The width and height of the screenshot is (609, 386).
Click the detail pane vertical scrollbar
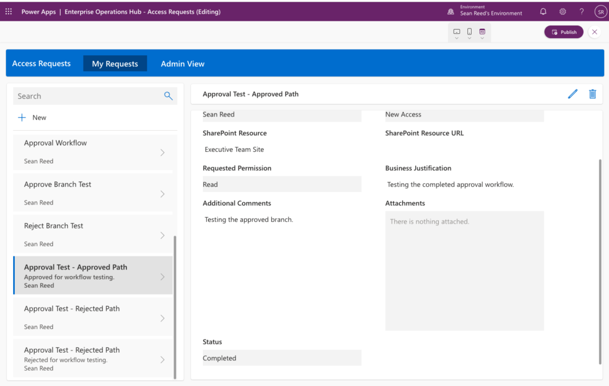(600, 261)
